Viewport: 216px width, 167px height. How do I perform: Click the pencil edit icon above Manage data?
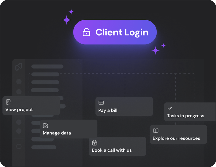(x=46, y=125)
